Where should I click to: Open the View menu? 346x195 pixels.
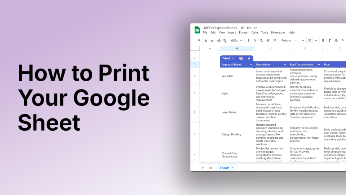222,32
